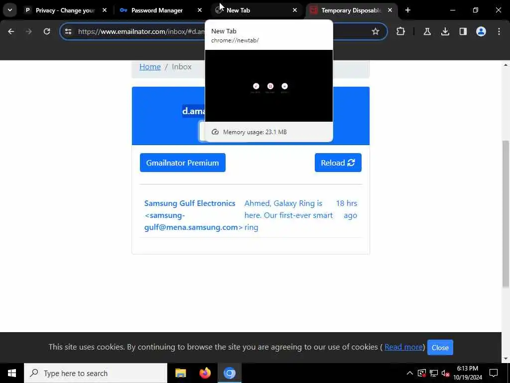Image resolution: width=510 pixels, height=383 pixels.
Task: Open the notification center icon
Action: (x=494, y=373)
